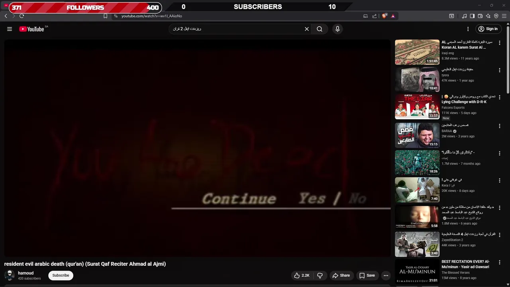Open Brave Rewards triangle icon
Image resolution: width=510 pixels, height=287 pixels.
(x=393, y=16)
